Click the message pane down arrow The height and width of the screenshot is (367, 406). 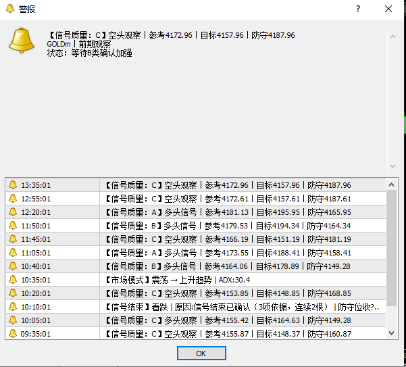pos(392,166)
